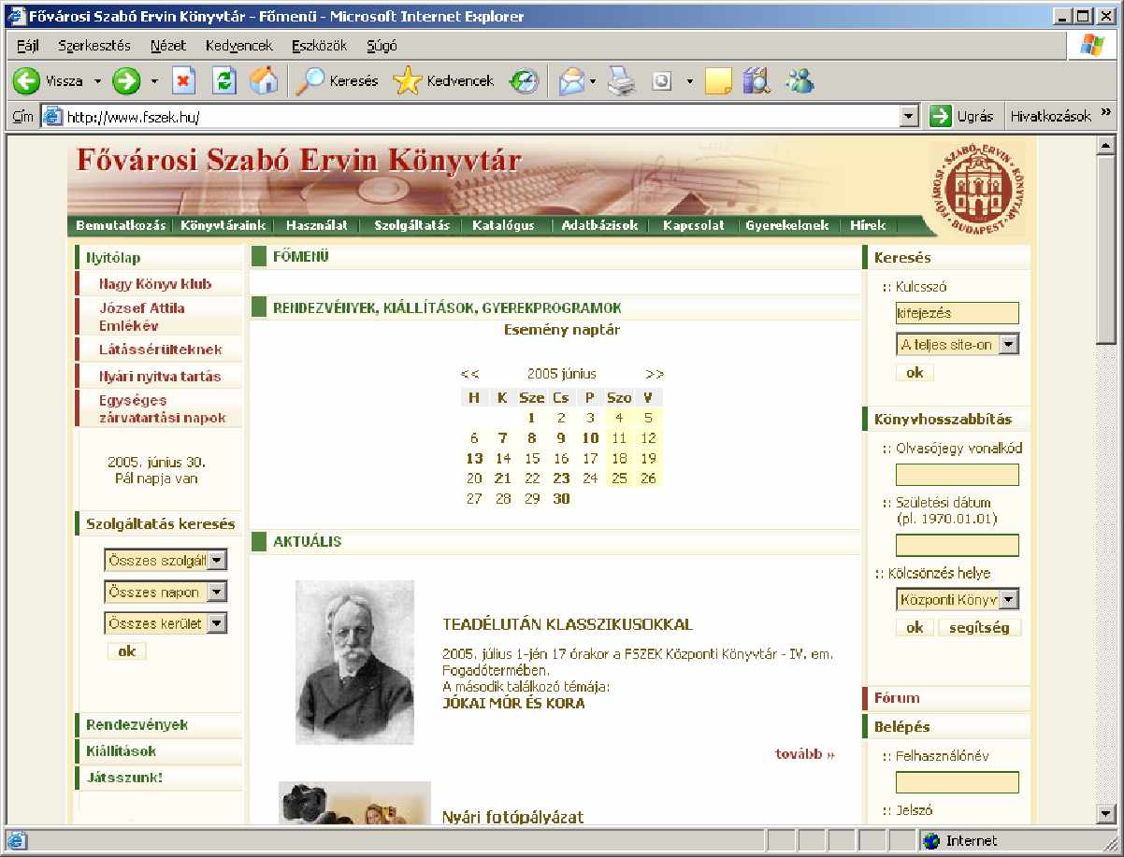Click the Jókai Mór portrait thumbnail
The height and width of the screenshot is (857, 1124).
pos(354,662)
